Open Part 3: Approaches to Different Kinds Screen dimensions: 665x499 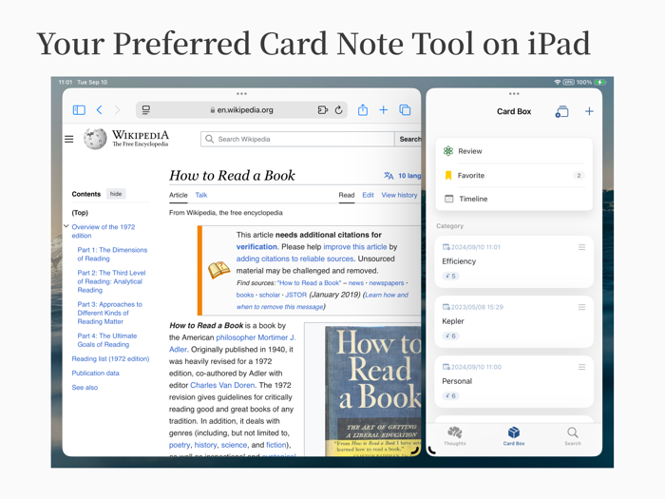[x=109, y=313]
